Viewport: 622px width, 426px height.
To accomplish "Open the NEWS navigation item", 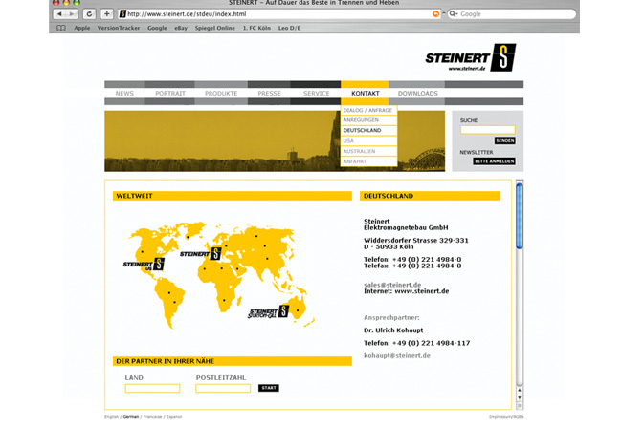I will (124, 94).
